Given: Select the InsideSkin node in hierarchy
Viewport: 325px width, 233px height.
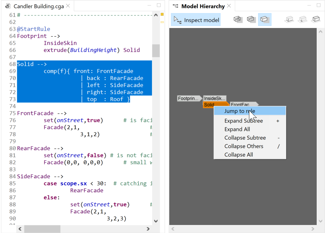Looking at the screenshot, I should click(x=215, y=98).
